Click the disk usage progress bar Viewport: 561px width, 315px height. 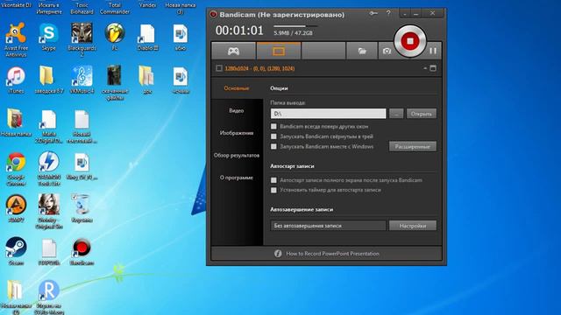pos(295,26)
